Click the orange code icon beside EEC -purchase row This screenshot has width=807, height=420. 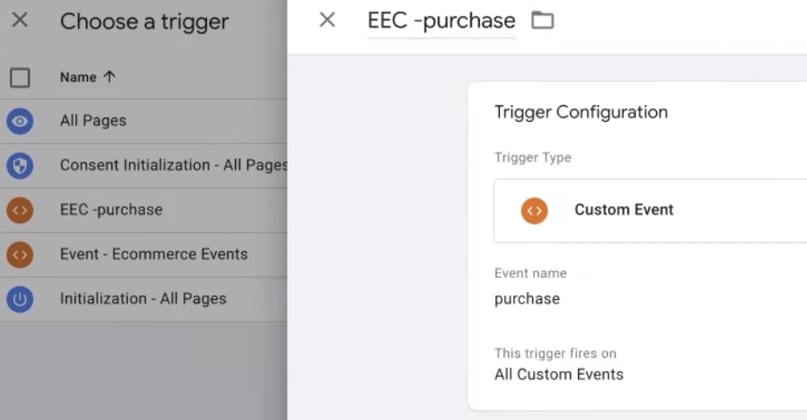point(19,210)
